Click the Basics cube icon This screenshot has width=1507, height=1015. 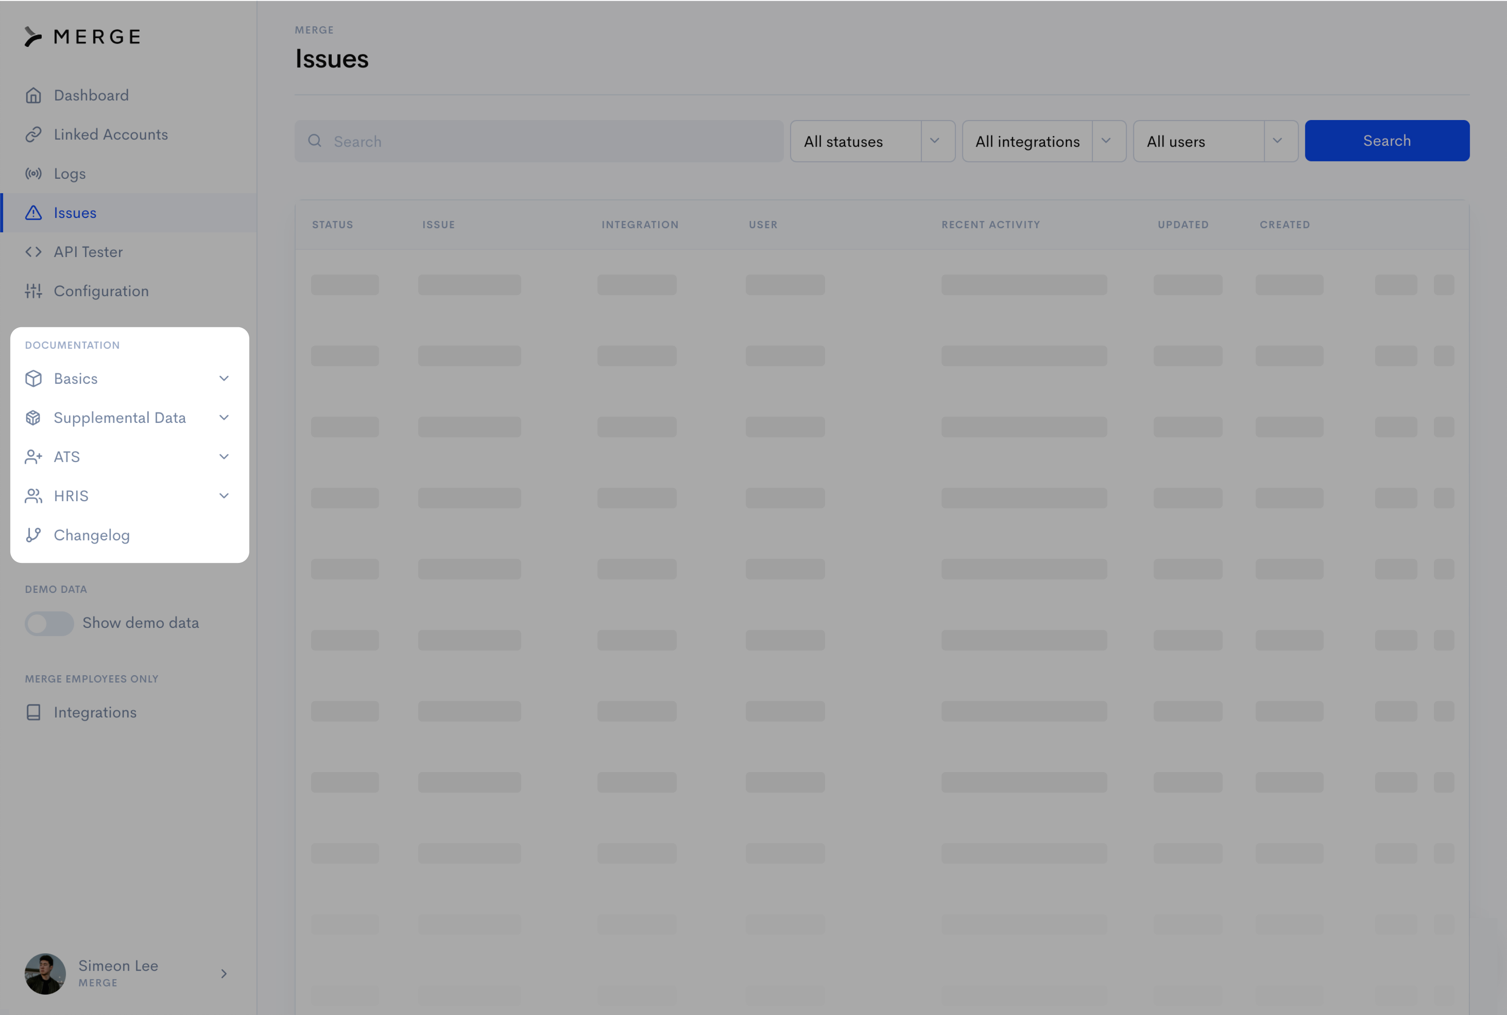pos(34,379)
